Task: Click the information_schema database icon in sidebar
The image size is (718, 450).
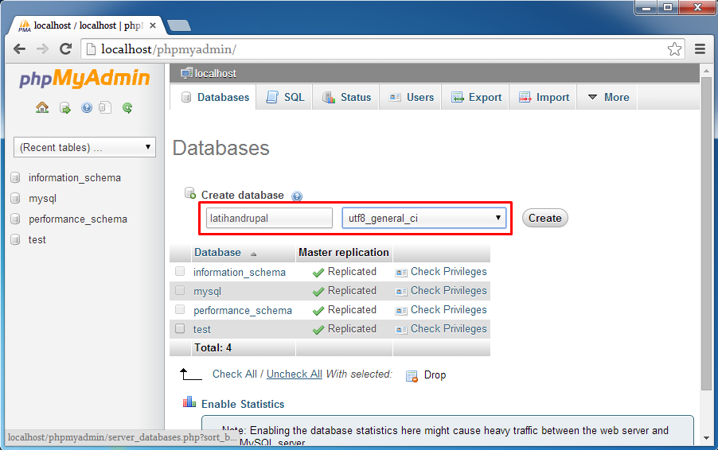Action: pos(16,177)
